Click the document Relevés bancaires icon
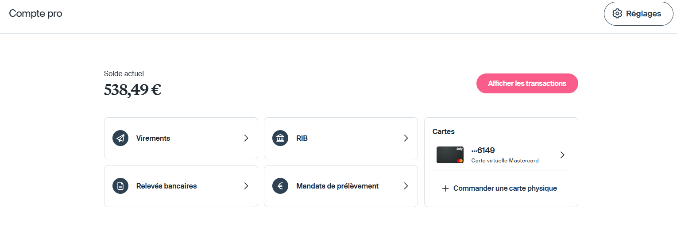 120,186
